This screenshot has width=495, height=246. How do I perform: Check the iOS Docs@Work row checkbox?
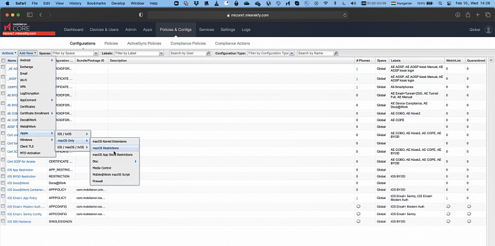click(3, 183)
